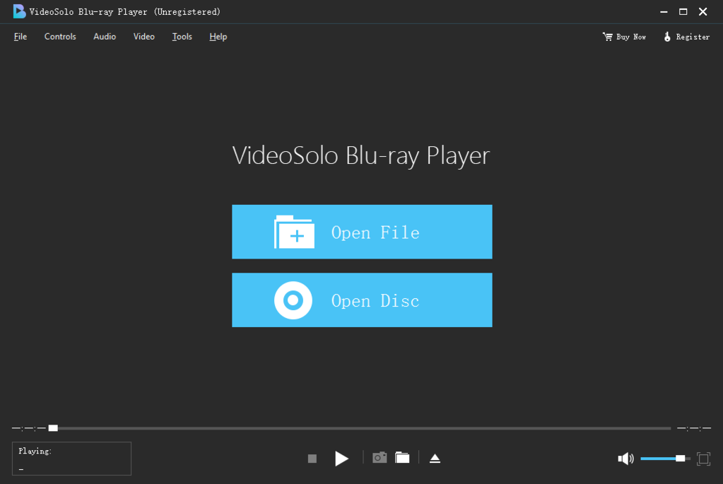The image size is (723, 484).
Task: Open the Help menu
Action: point(218,37)
